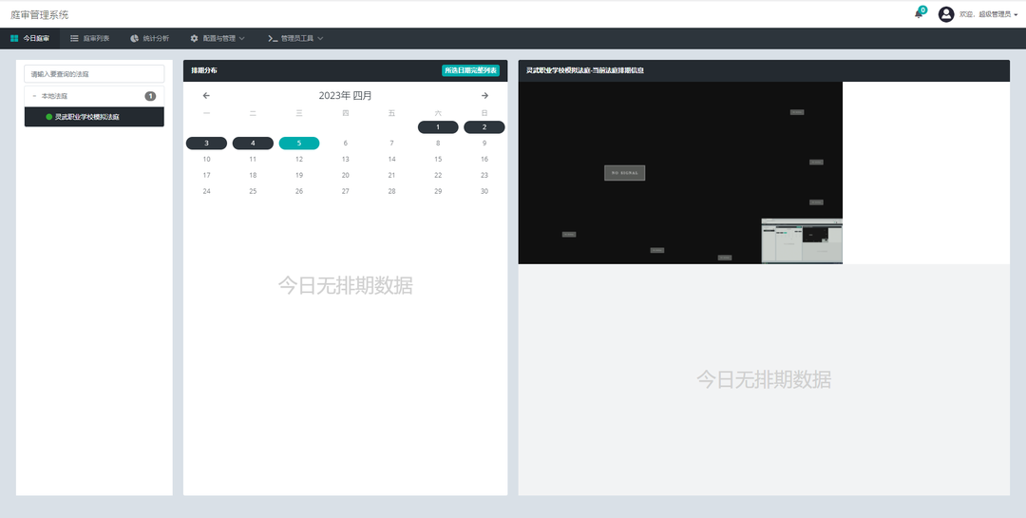The image size is (1026, 518).
Task: Click the user avatar icon
Action: click(x=945, y=14)
